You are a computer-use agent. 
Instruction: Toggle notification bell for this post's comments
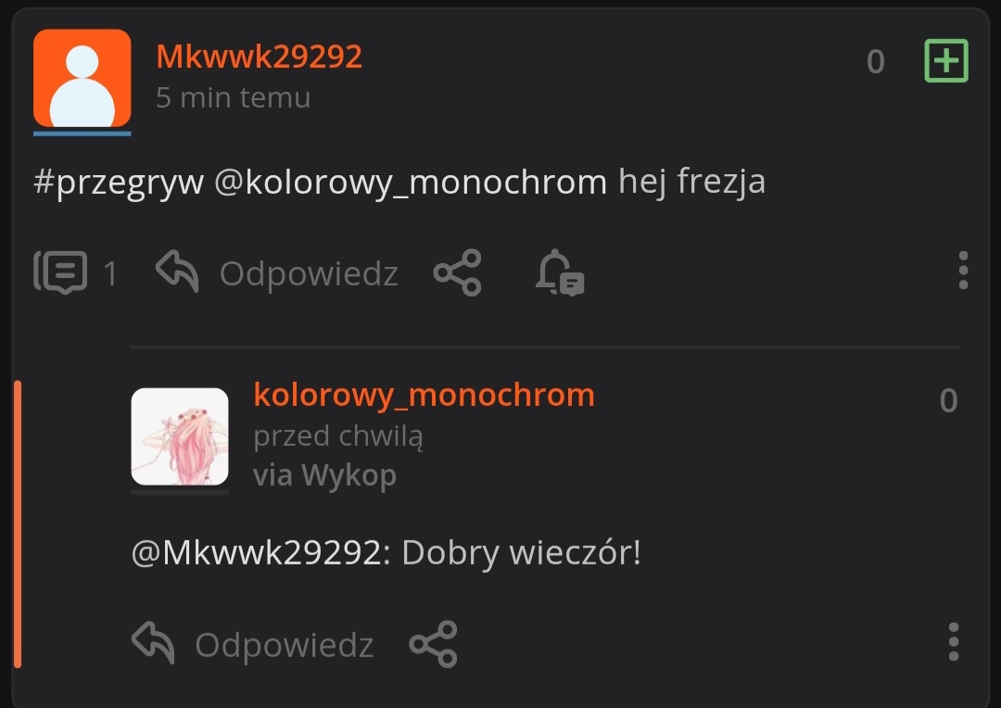coord(560,272)
